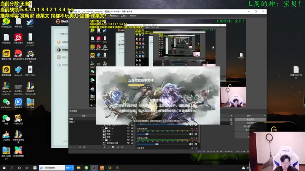The height and width of the screenshot is (171, 305).
Task: Collapse folder 11 in sources list
Action: [x=103, y=140]
